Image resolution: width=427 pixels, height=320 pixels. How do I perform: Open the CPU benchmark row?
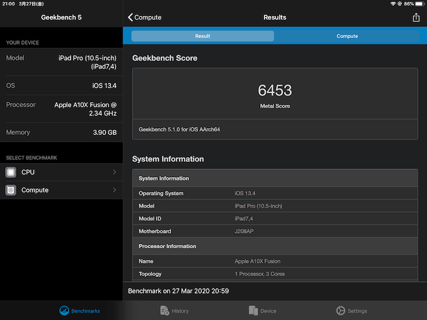tap(61, 172)
